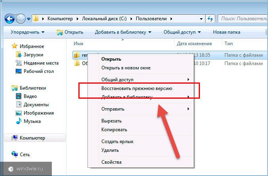This screenshot has width=268, height=176.
Task: Expand breadcrumb arrow after "Пользователи"
Action: tap(171, 19)
